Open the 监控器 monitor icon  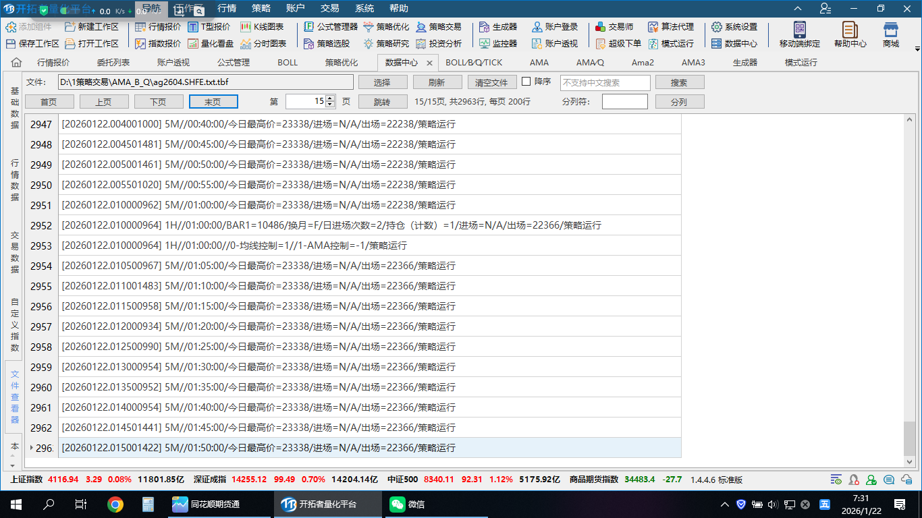point(498,43)
